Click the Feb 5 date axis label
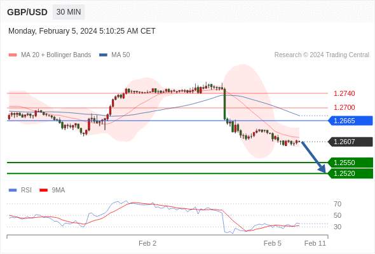Screen dimensions: 375x254 [273, 243]
